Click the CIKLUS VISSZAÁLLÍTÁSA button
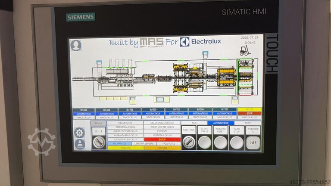This screenshot has width=331, height=186. click(x=162, y=123)
